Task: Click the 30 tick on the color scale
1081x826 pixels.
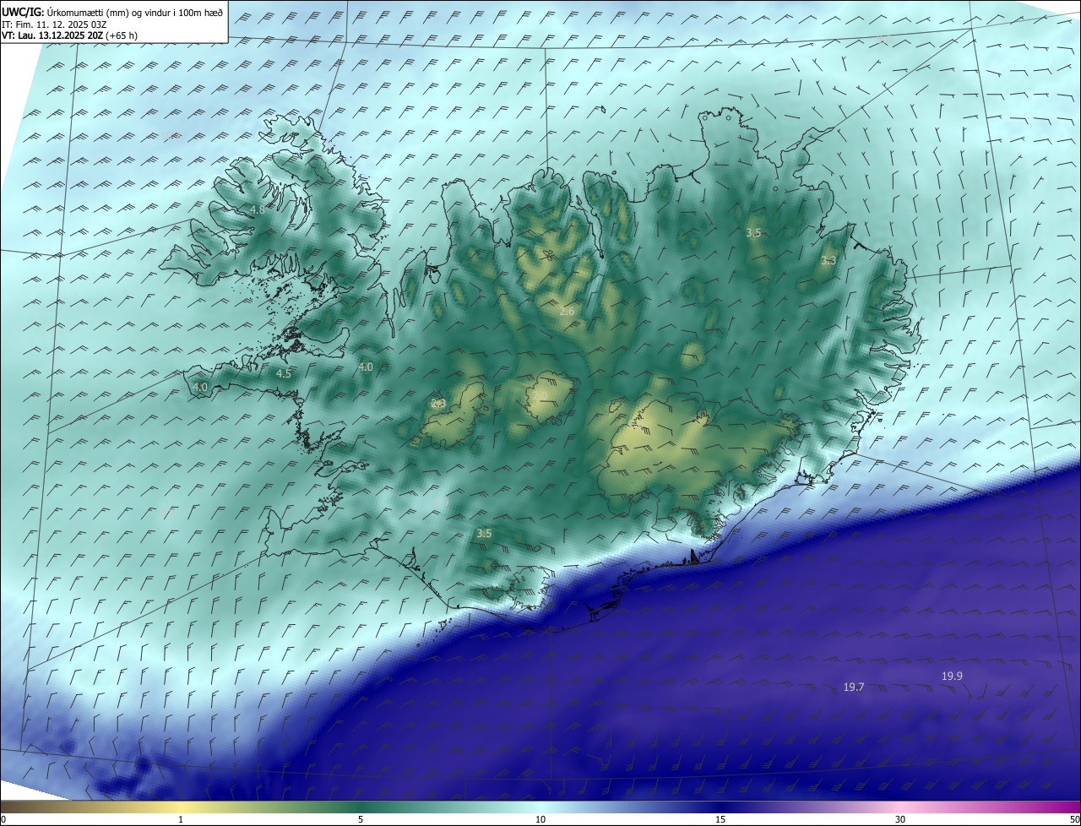Action: [900, 819]
